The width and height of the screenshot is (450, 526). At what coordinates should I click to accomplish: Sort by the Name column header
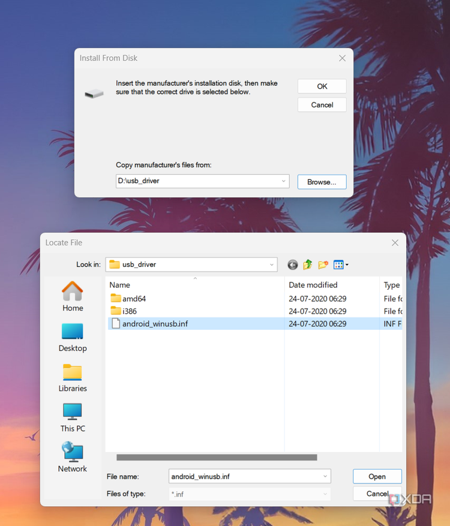click(x=120, y=285)
